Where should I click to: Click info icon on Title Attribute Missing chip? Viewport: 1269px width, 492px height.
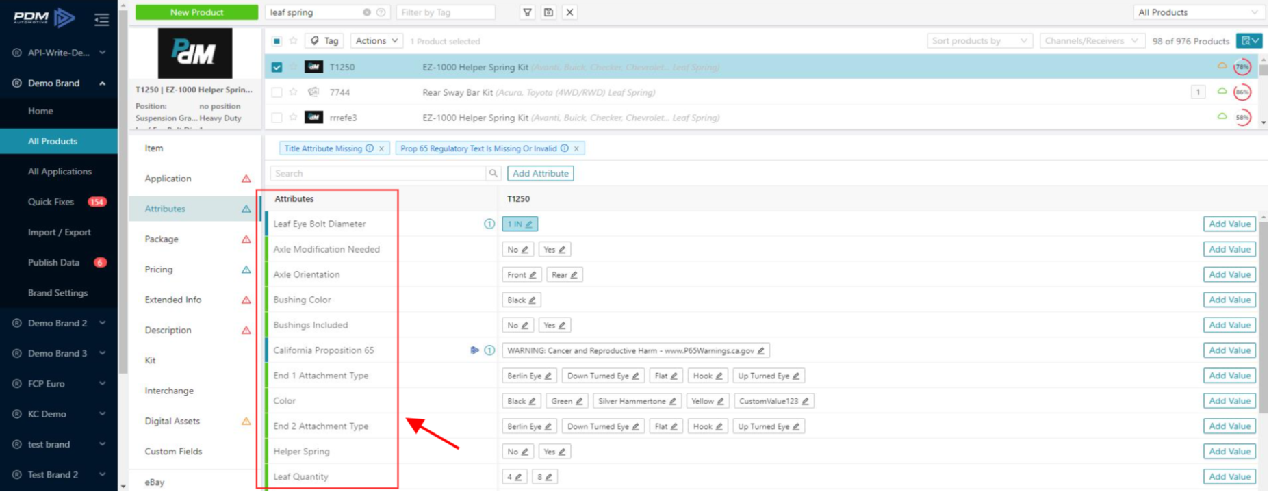click(370, 148)
